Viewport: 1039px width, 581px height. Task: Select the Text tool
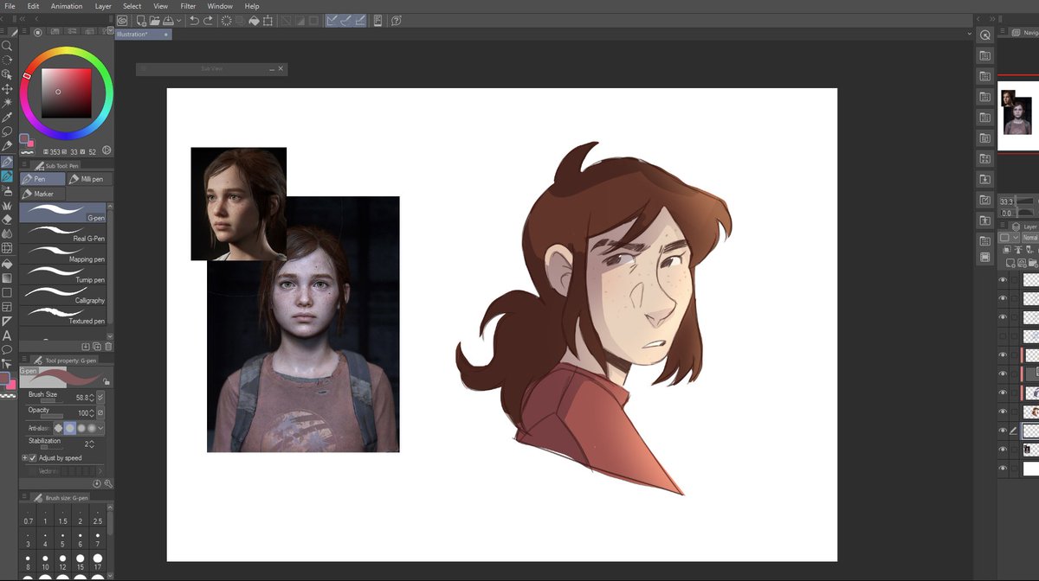point(7,335)
